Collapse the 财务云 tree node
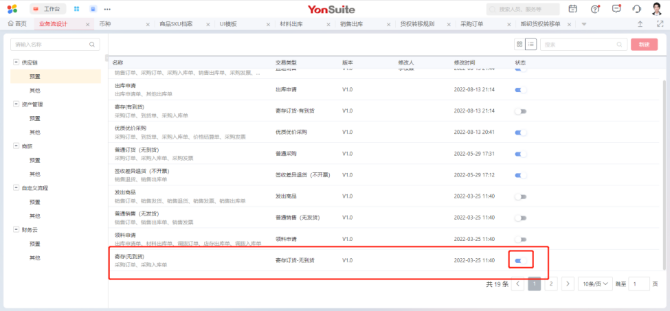 tap(16, 229)
